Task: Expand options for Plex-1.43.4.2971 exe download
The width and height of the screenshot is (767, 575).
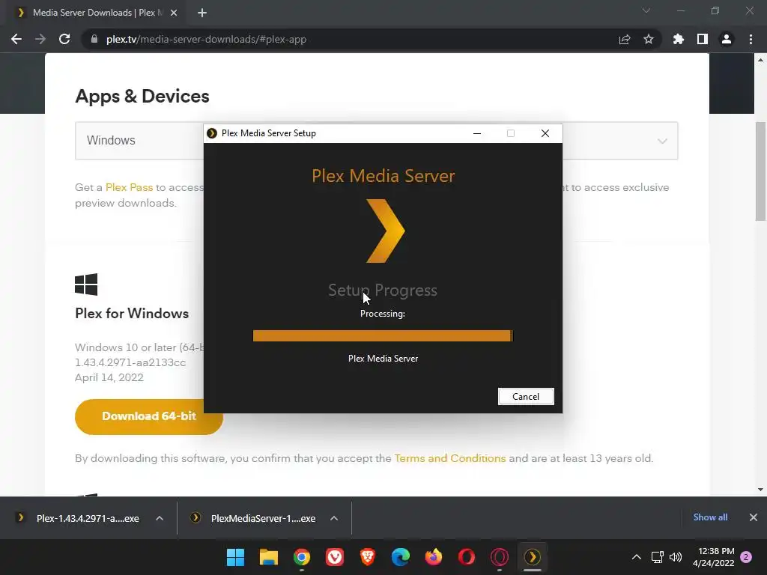Action: 160,518
